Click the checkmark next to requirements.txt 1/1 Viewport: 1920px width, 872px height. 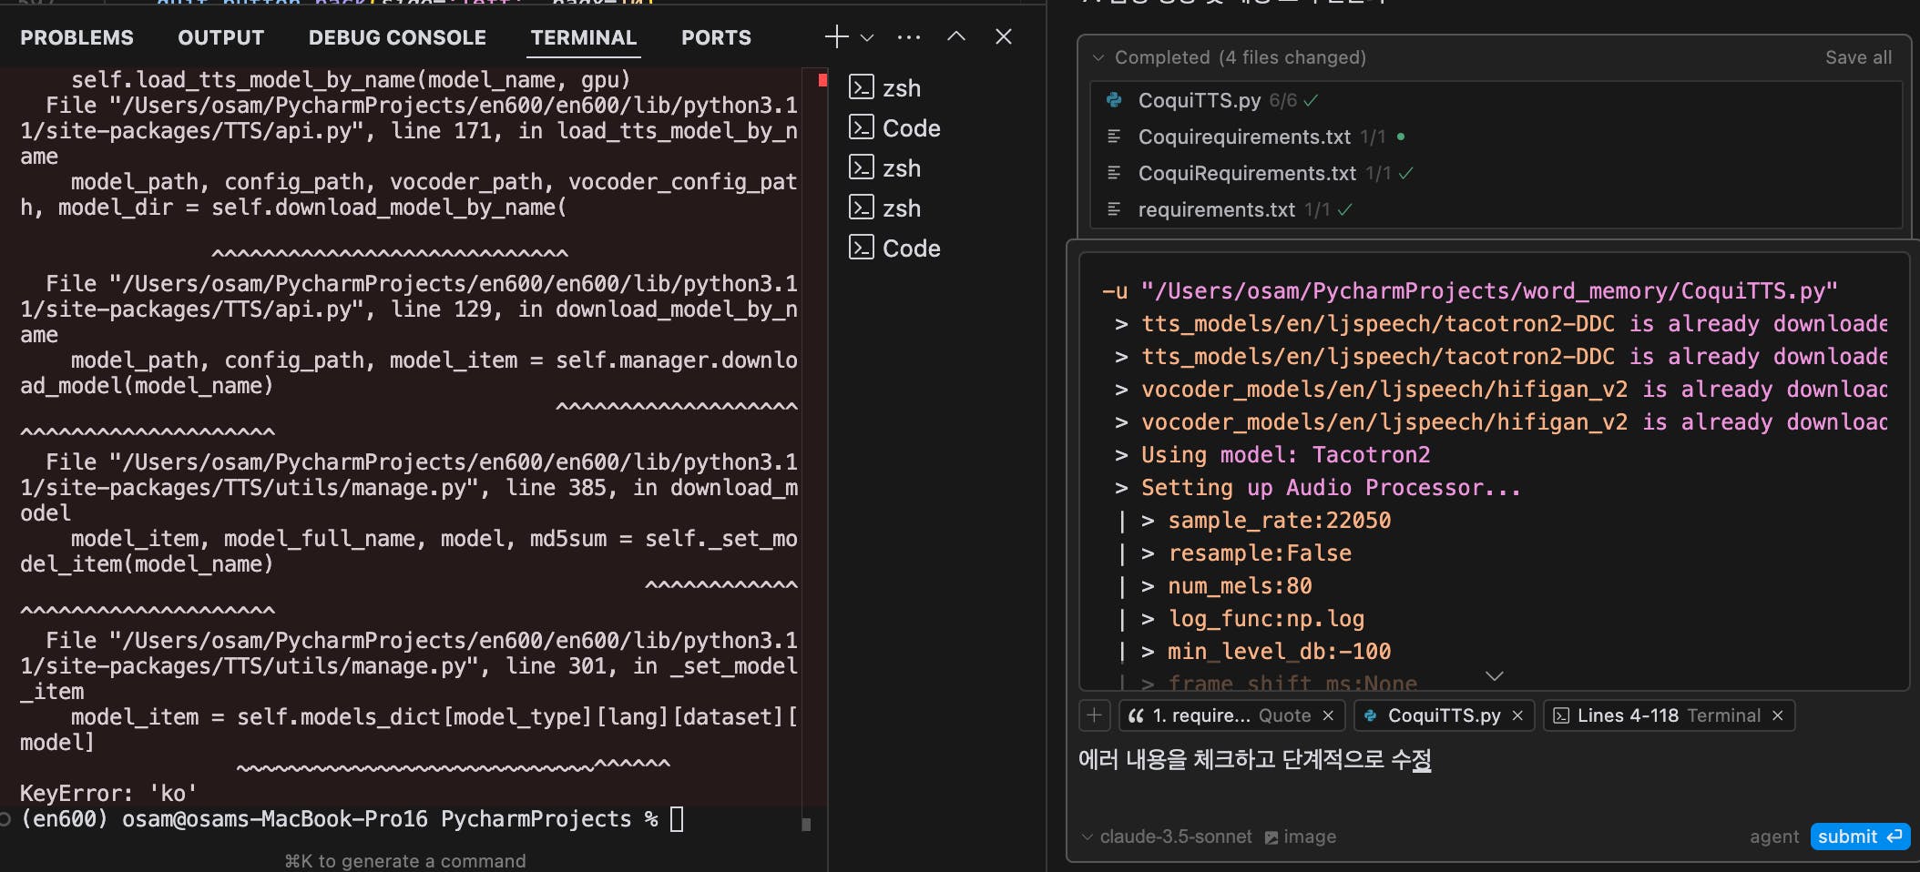coord(1345,209)
